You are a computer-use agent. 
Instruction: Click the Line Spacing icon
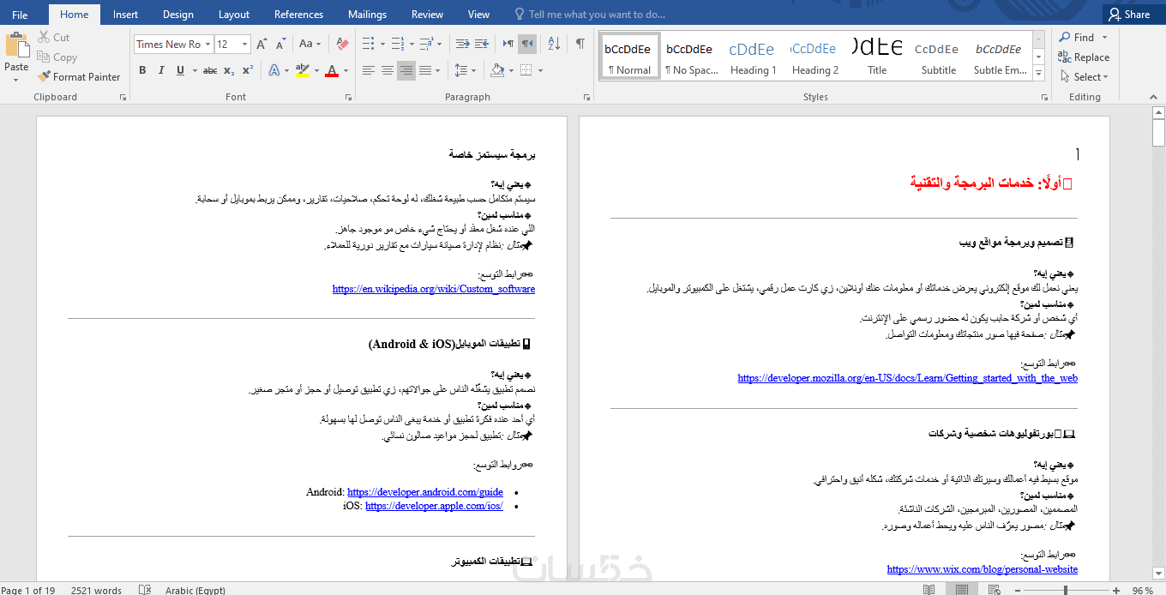pos(460,70)
